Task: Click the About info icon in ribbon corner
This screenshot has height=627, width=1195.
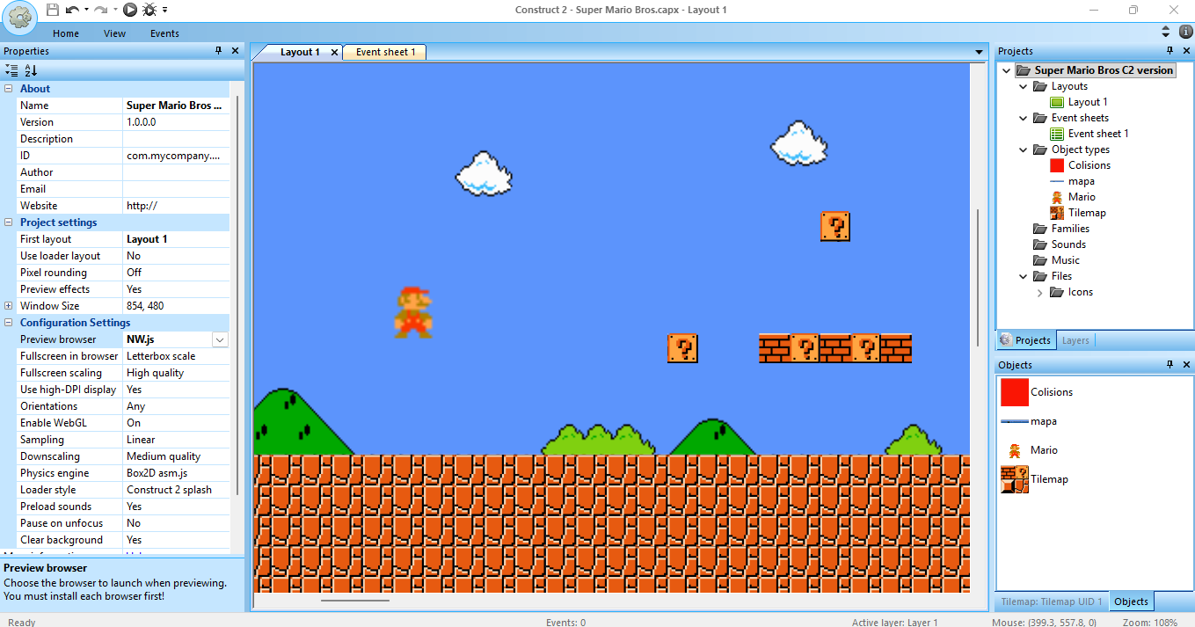Action: coord(1185,31)
